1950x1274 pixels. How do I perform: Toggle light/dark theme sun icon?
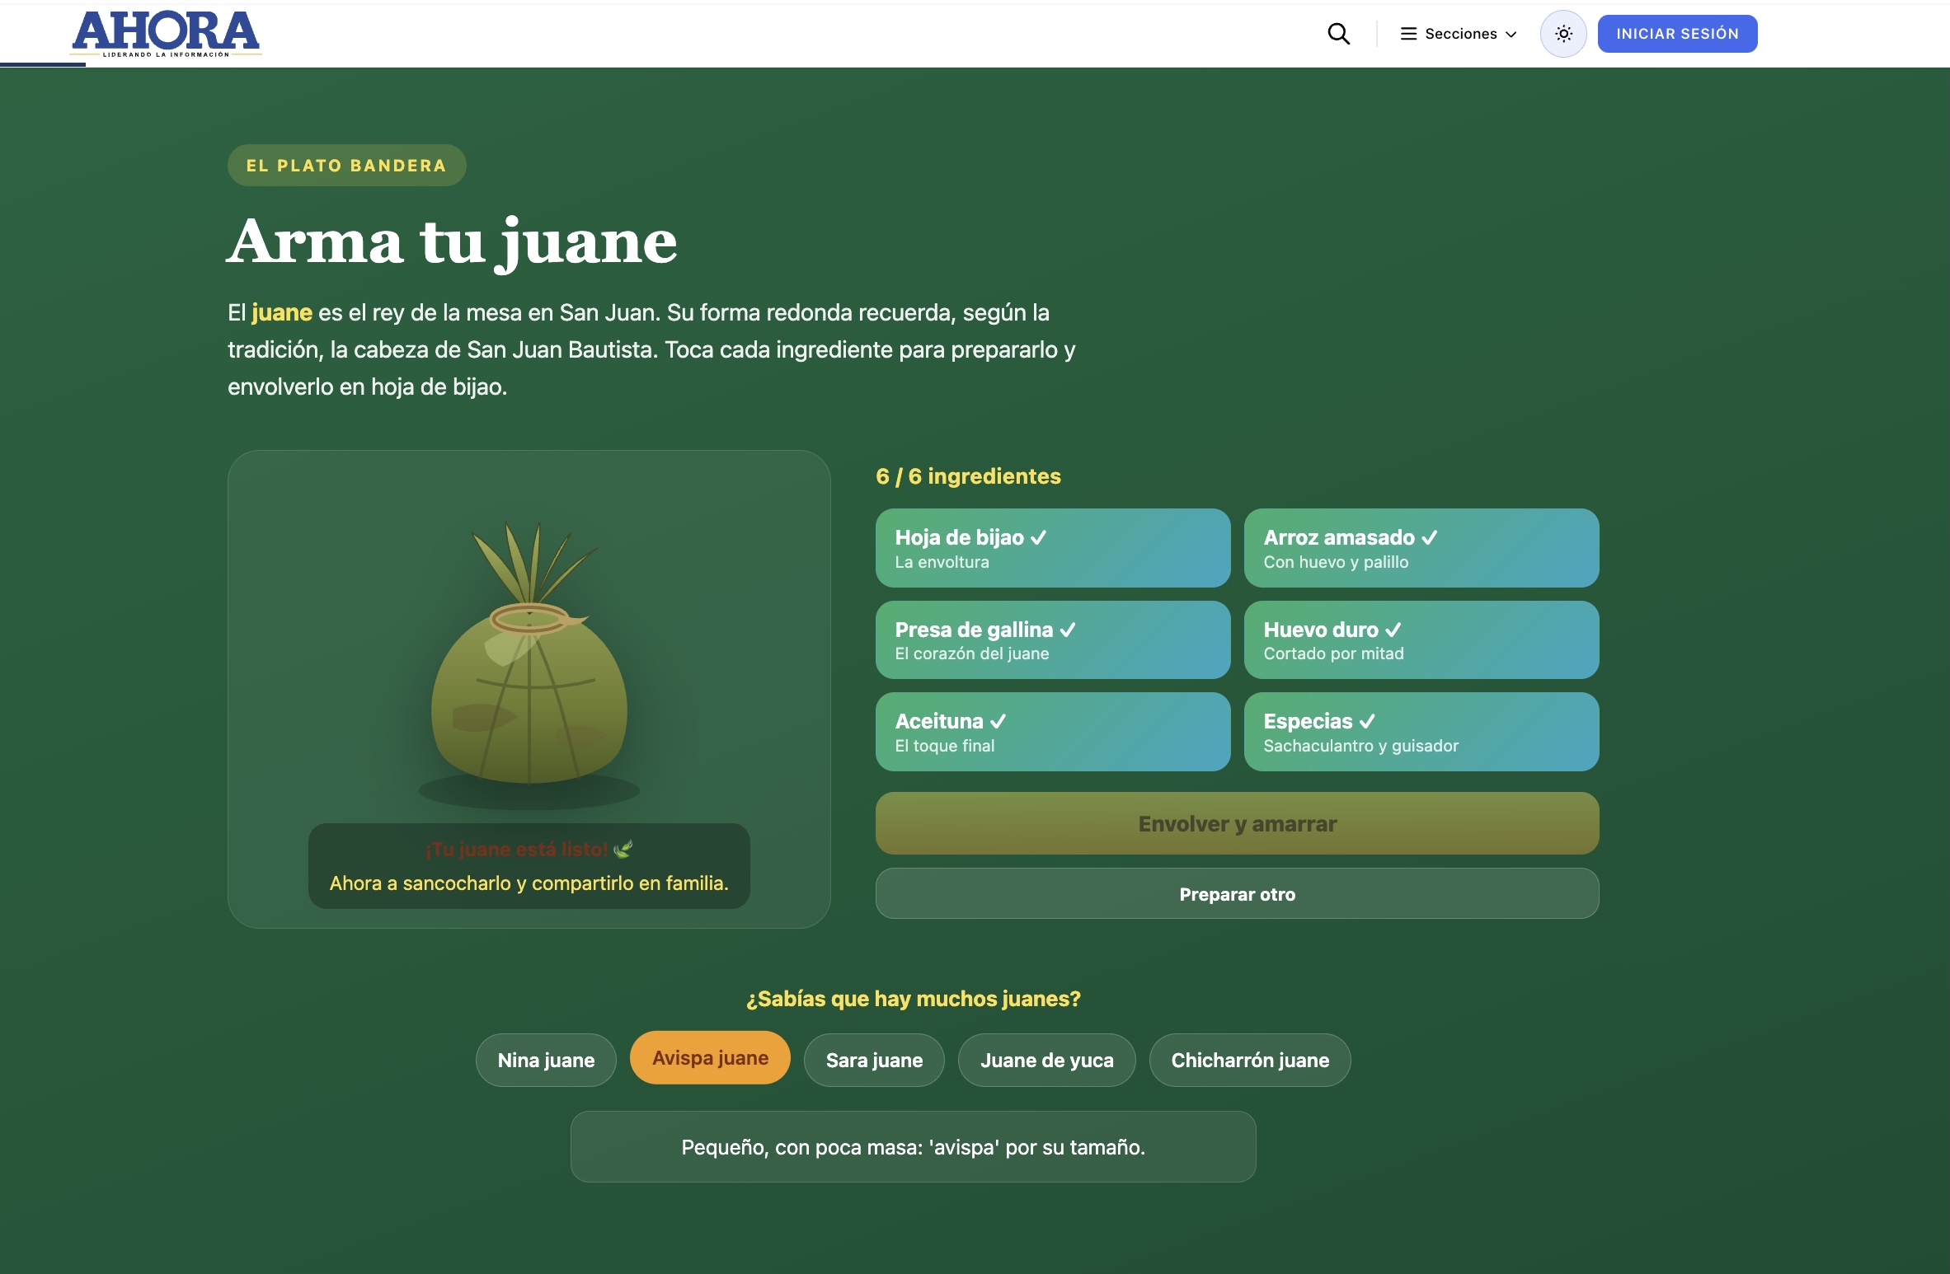(1563, 34)
